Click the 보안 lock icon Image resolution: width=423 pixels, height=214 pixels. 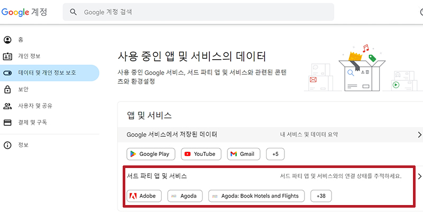click(7, 89)
